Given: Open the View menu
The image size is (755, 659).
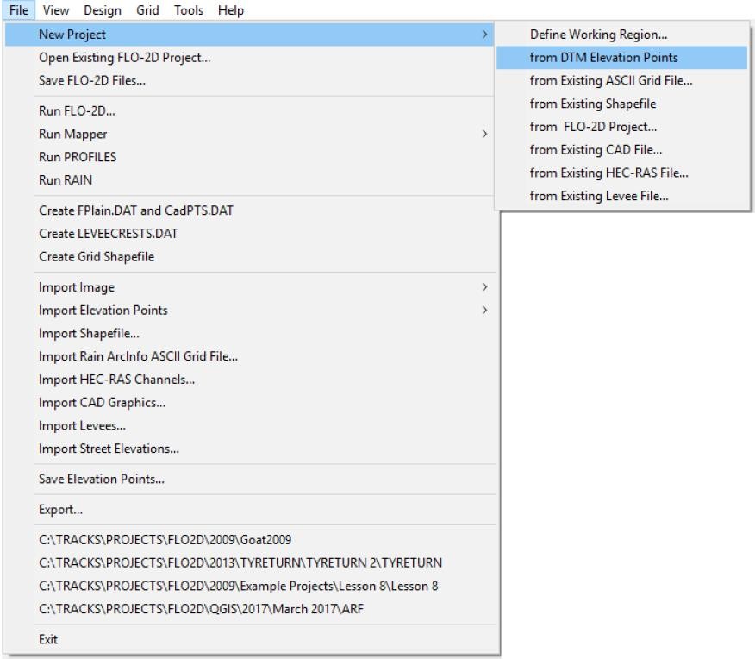Looking at the screenshot, I should pyautogui.click(x=56, y=10).
